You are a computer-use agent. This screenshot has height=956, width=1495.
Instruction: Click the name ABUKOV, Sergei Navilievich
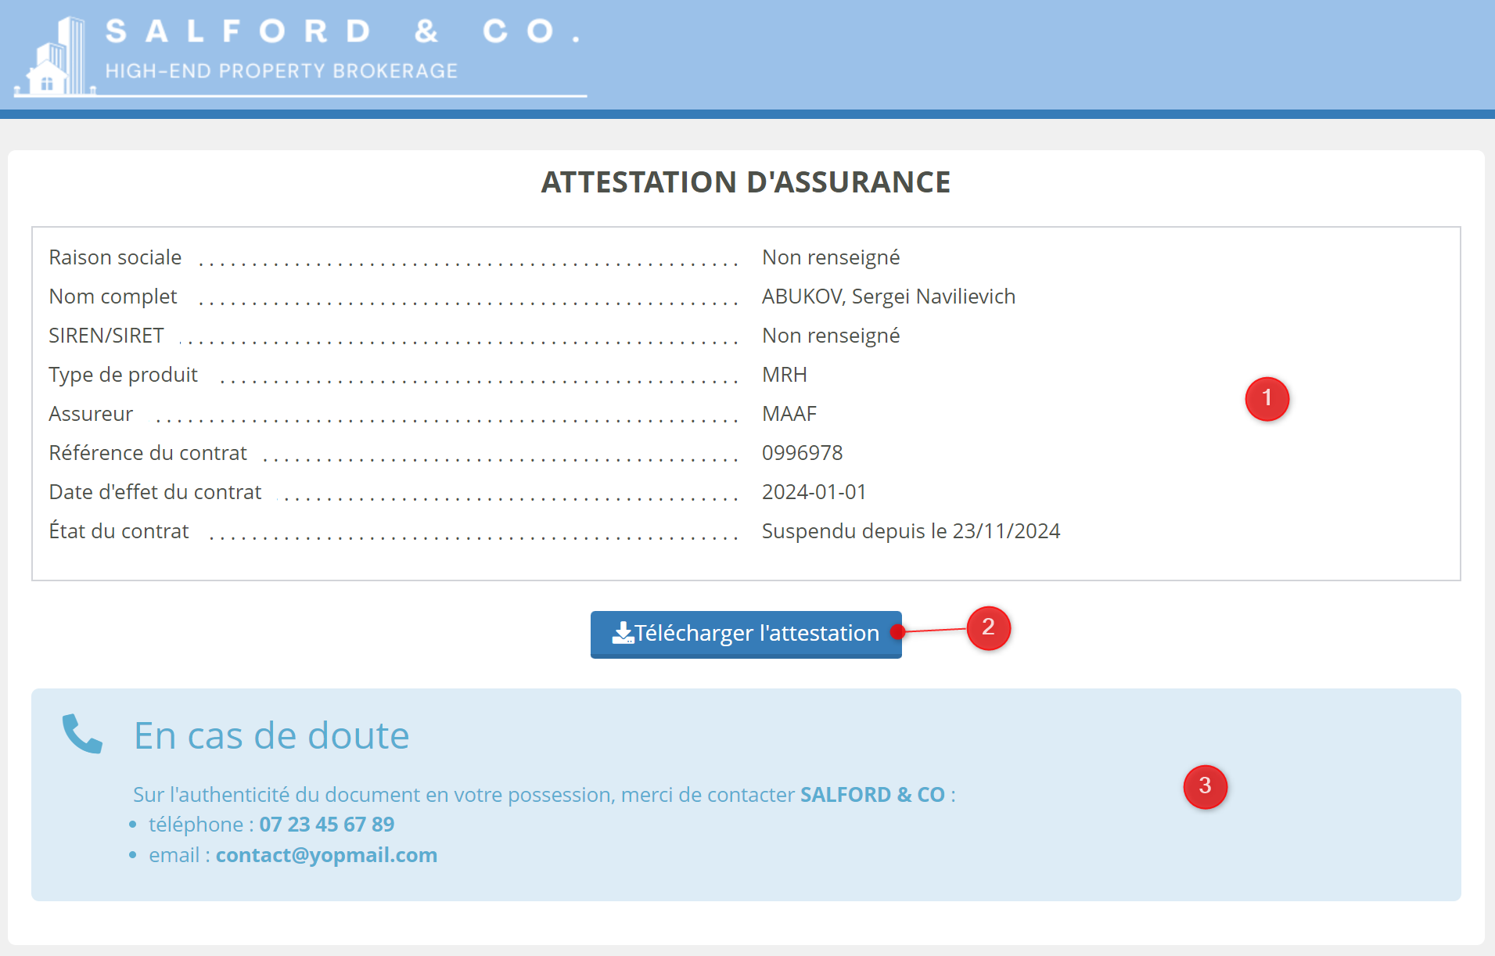coord(888,297)
